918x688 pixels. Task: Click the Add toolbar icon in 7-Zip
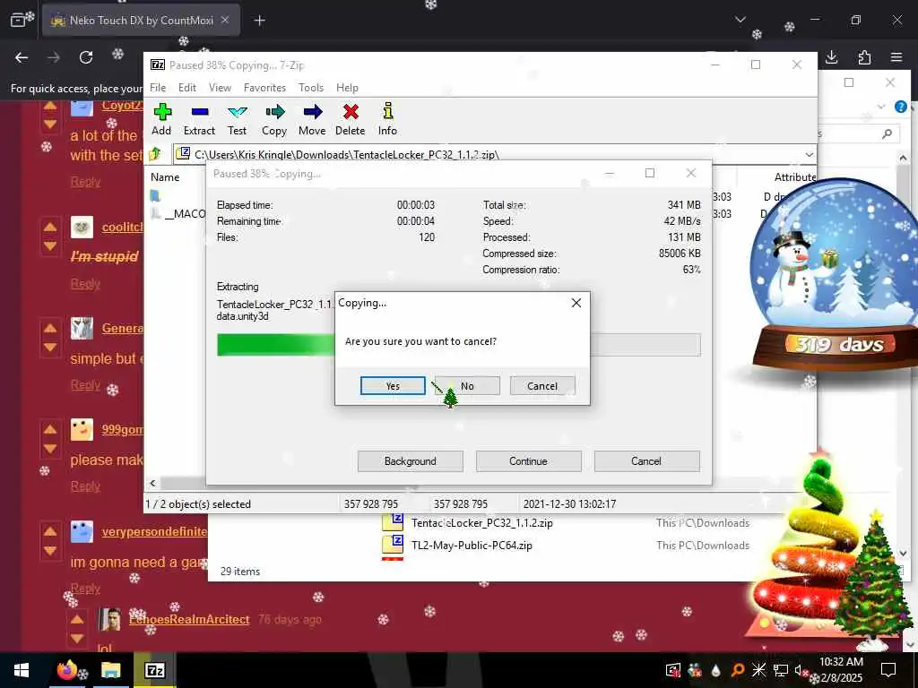point(161,119)
